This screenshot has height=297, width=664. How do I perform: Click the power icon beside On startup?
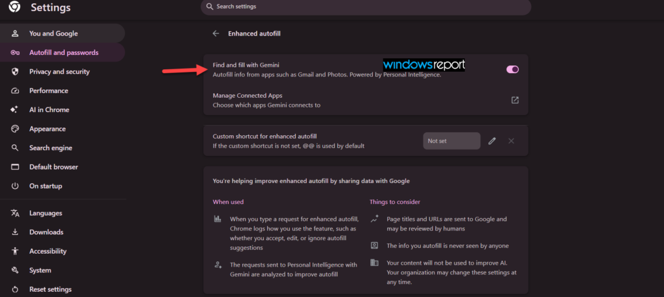[x=16, y=186]
